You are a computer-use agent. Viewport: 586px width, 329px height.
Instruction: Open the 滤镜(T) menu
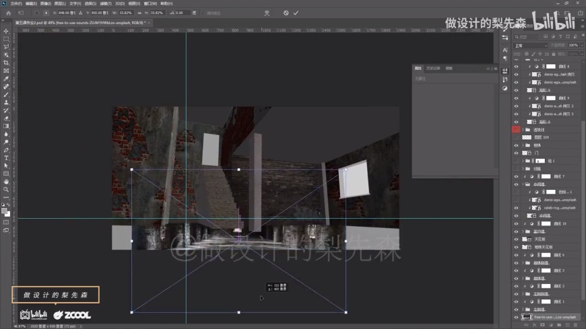coord(105,3)
